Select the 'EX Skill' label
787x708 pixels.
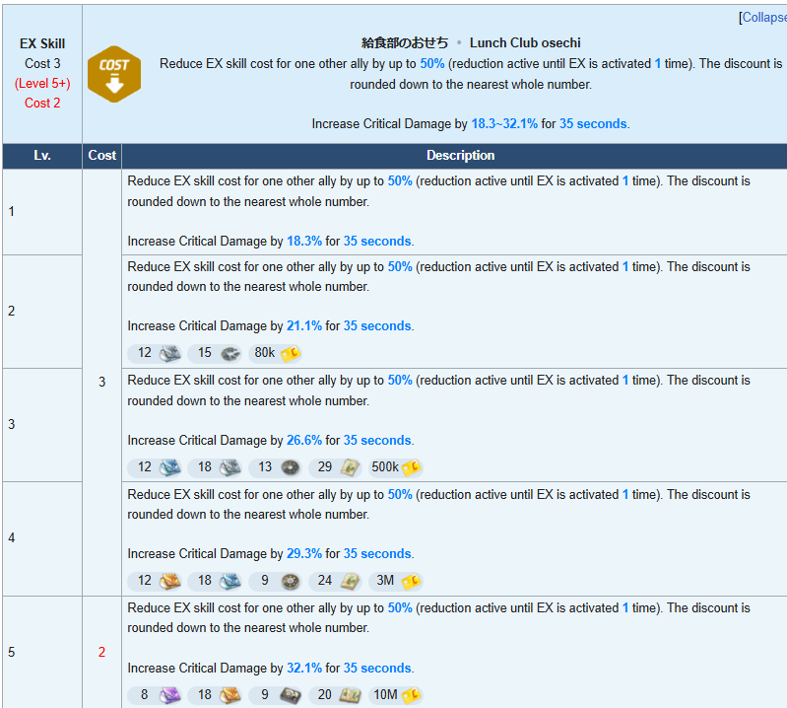pyautogui.click(x=42, y=43)
